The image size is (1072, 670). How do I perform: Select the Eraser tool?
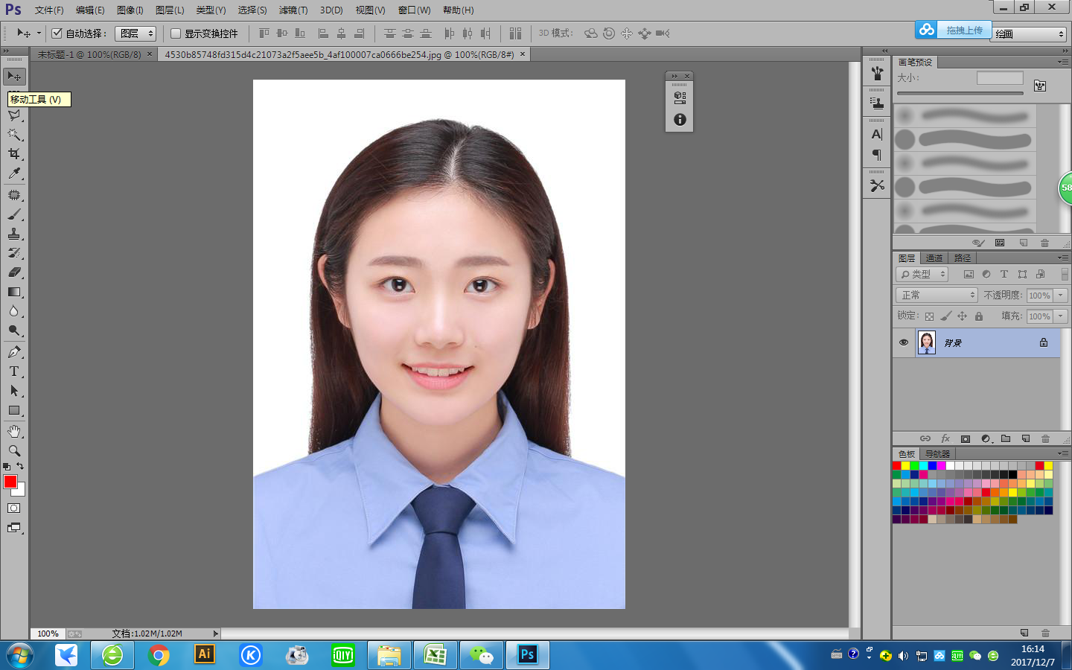[14, 272]
